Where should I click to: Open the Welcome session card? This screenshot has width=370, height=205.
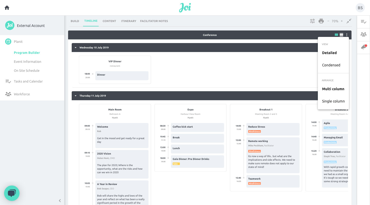[122, 136]
